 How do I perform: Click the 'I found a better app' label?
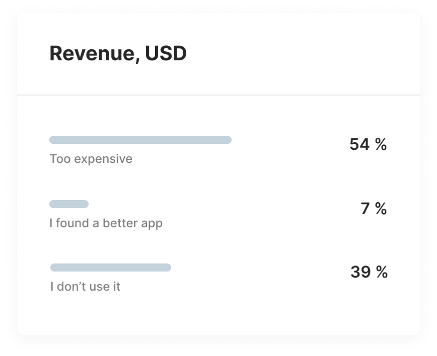106,224
